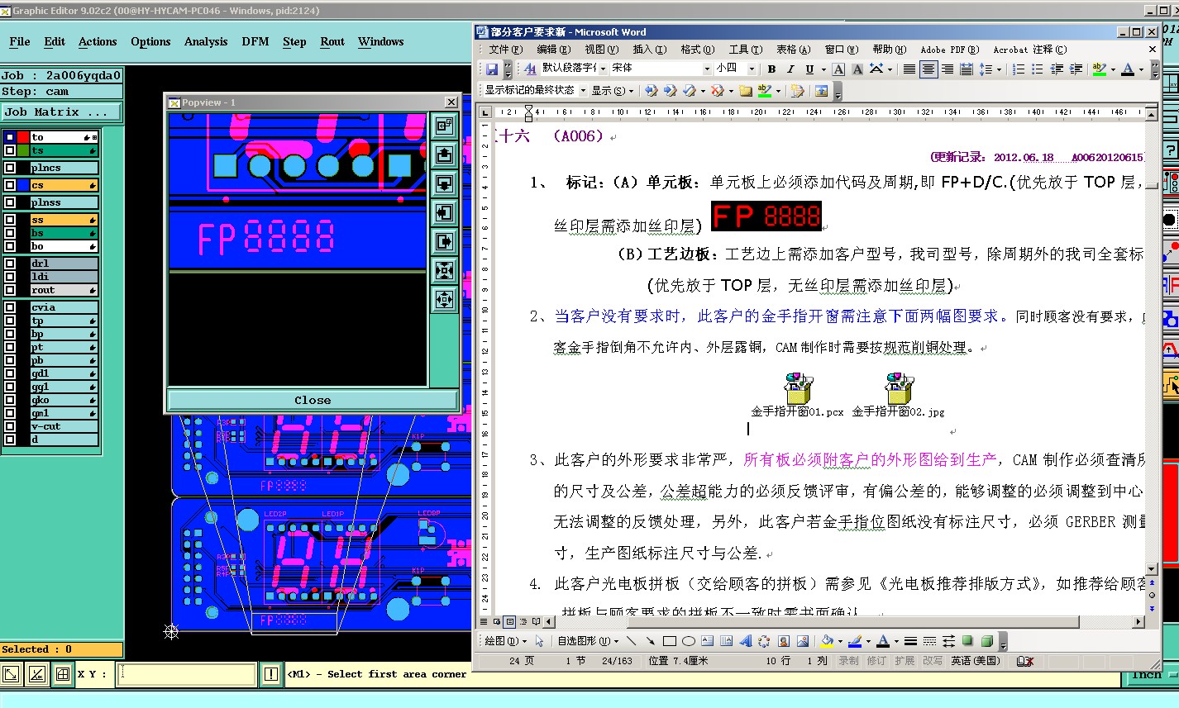
Task: Click exclamation icon in Graphic Editor status bar
Action: (x=271, y=674)
